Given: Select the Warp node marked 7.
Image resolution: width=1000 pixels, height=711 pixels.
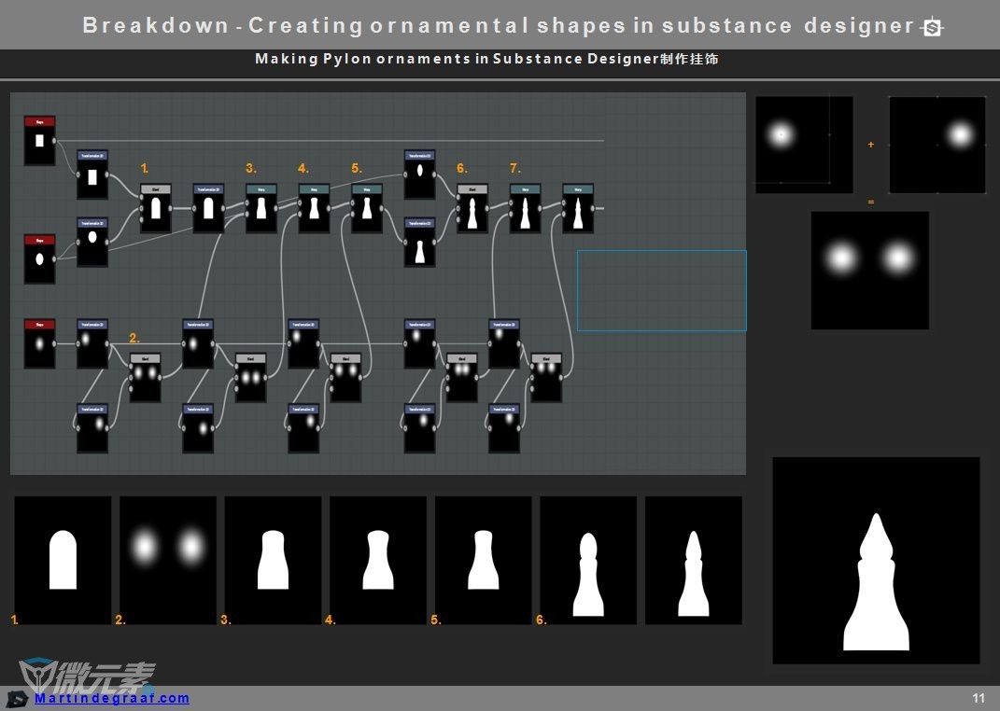Looking at the screenshot, I should click(526, 208).
